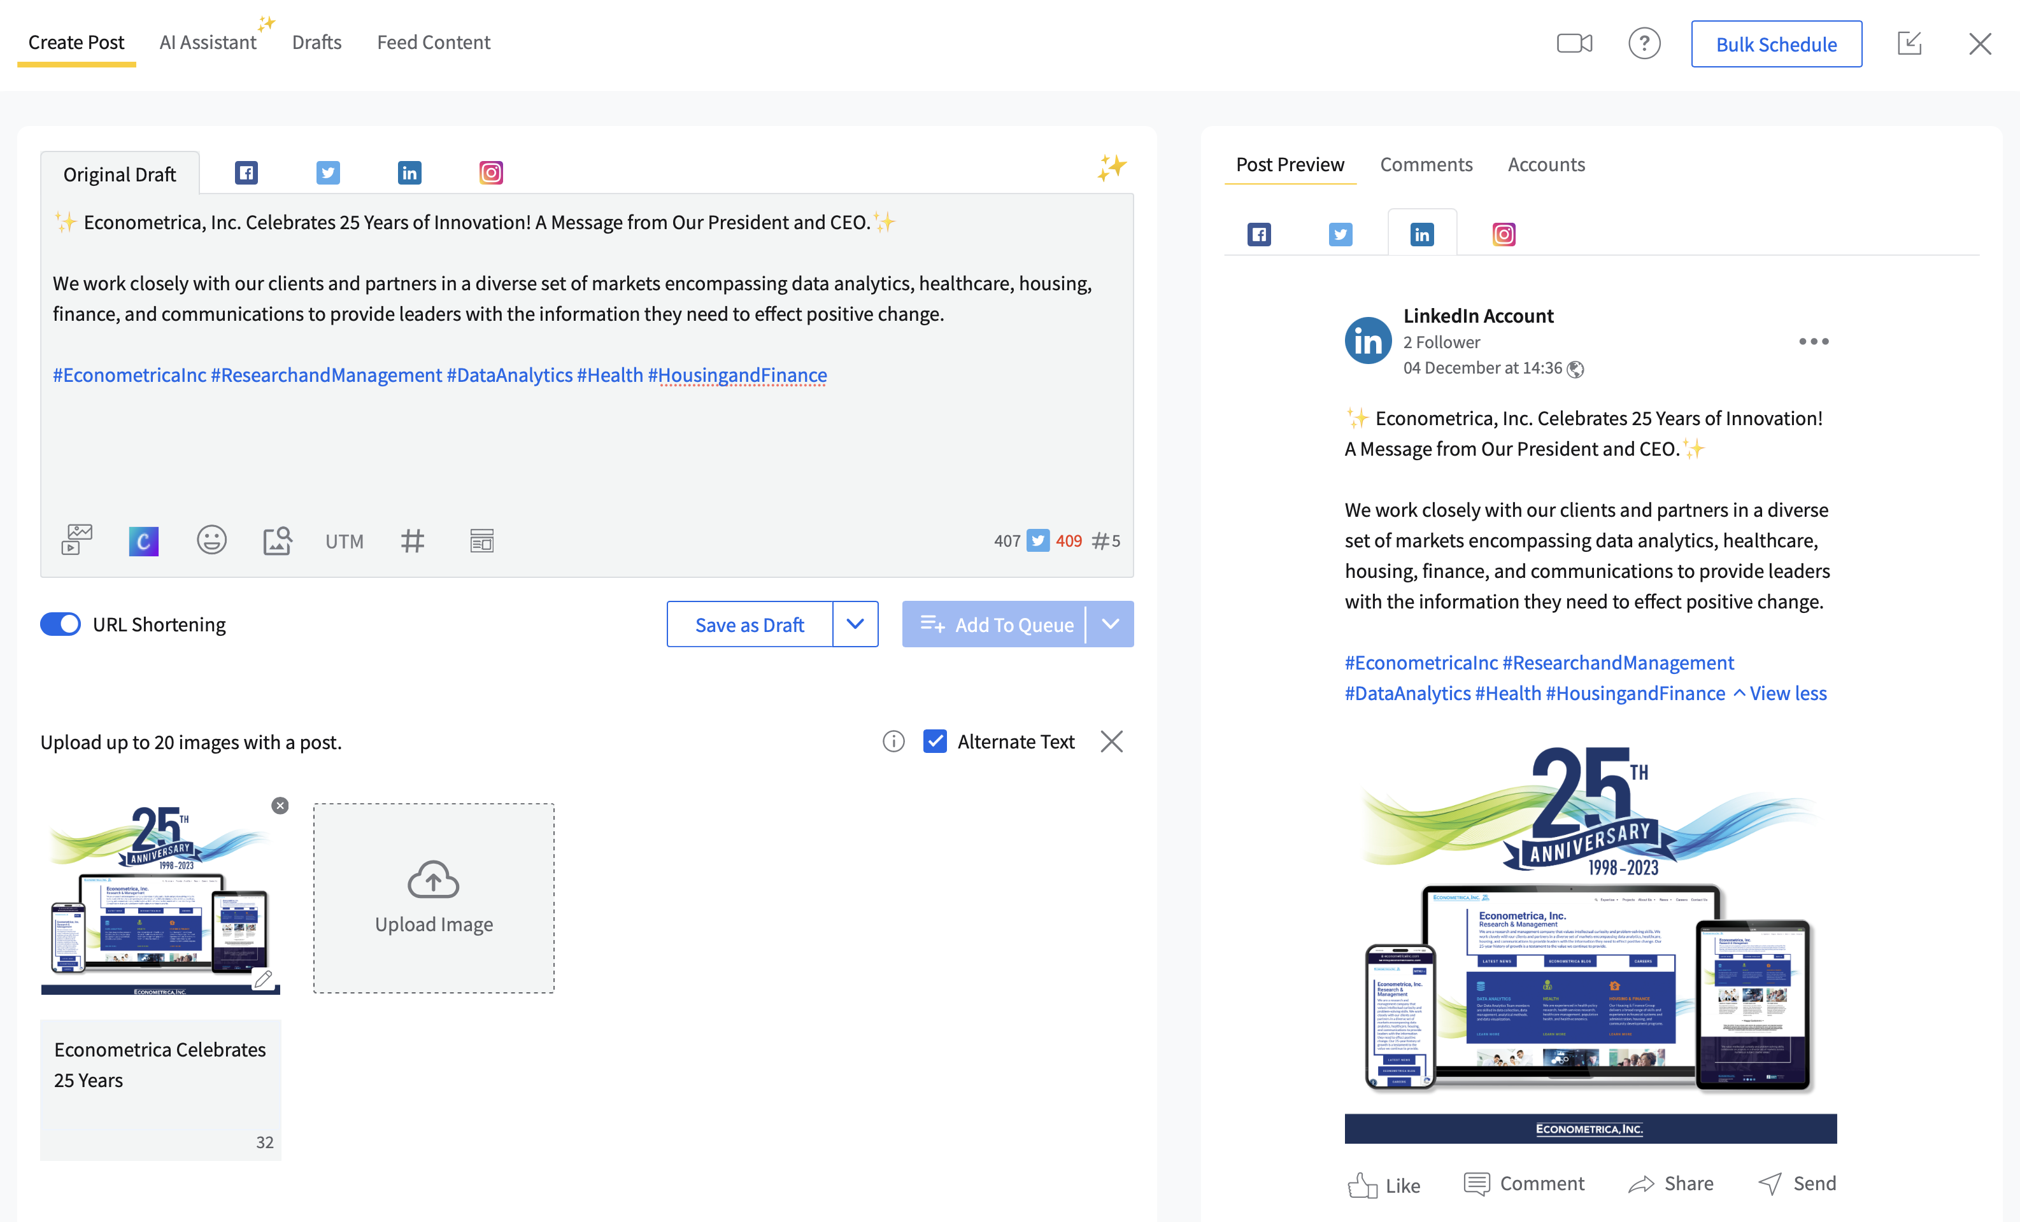
Task: Show Twitter post preview
Action: coord(1340,234)
